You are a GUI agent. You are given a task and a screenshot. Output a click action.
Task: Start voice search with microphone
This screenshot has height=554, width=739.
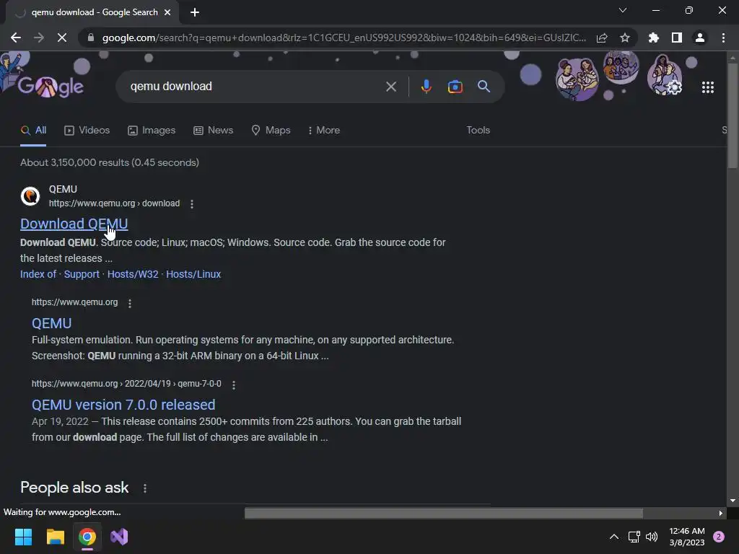[426, 87]
